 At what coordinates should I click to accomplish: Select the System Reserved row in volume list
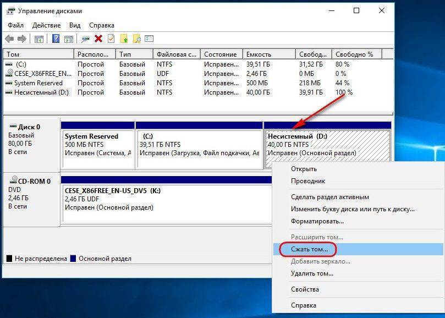[x=38, y=83]
